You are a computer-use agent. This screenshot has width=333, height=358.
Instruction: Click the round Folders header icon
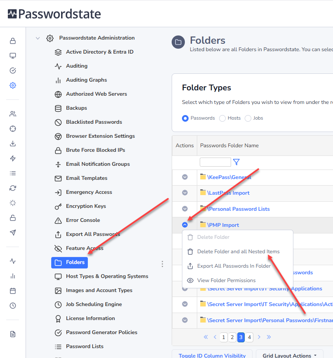pos(178,42)
